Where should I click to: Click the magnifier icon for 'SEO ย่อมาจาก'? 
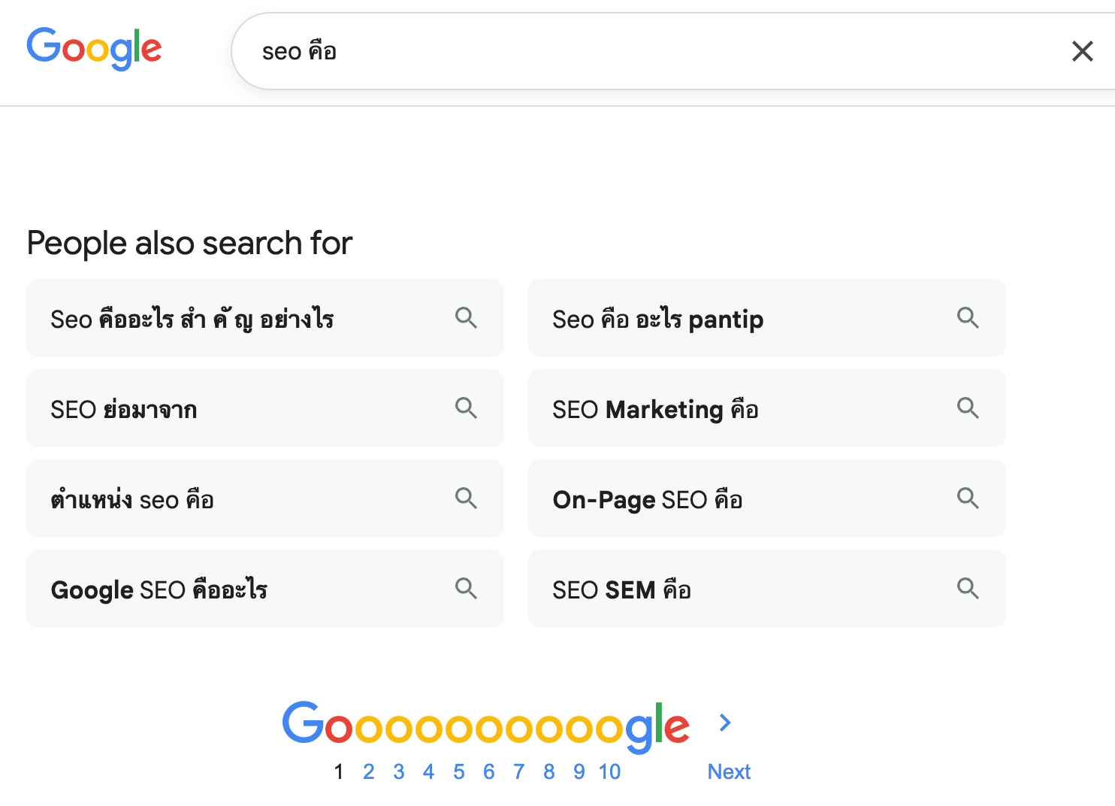pos(466,408)
